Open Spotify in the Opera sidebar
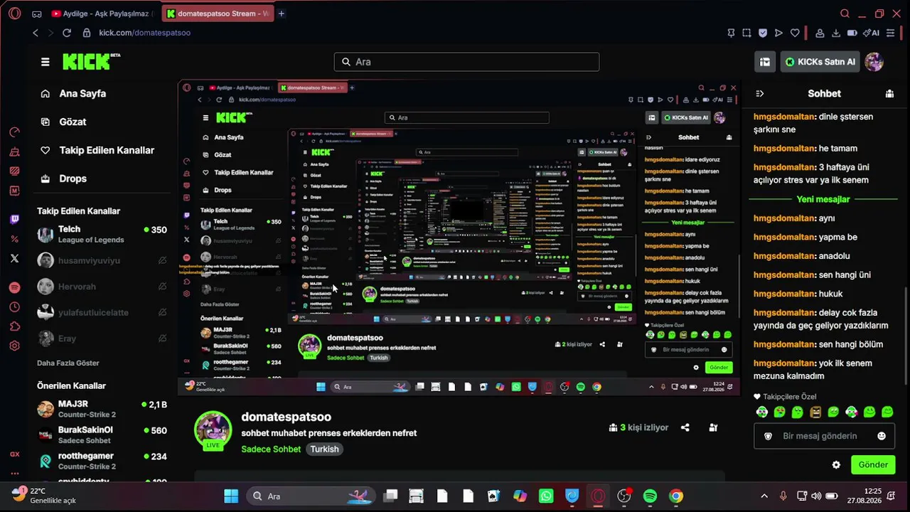 coord(14,287)
